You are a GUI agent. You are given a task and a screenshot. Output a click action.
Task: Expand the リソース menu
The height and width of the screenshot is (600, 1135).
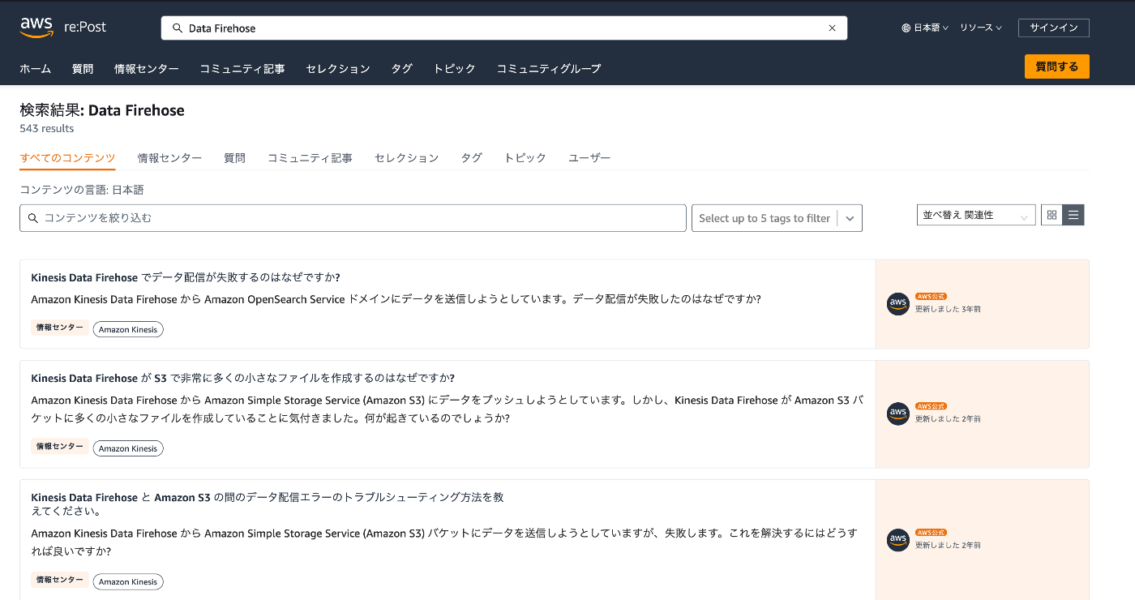pyautogui.click(x=981, y=28)
